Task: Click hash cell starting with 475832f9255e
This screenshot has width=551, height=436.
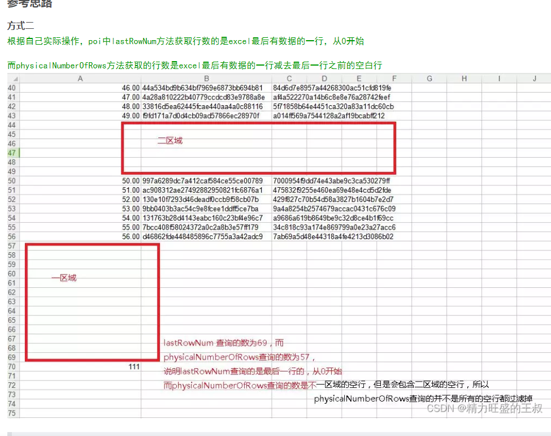Action: pyautogui.click(x=332, y=190)
